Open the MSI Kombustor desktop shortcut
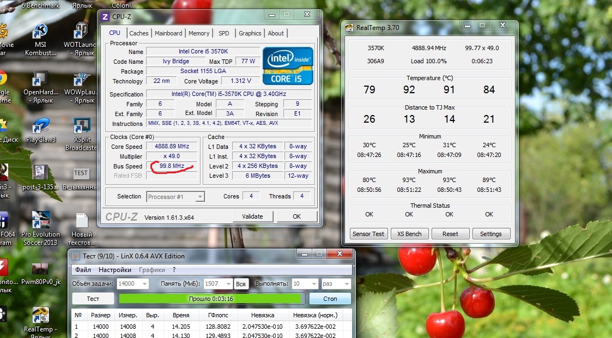The width and height of the screenshot is (612, 338). coord(40,33)
